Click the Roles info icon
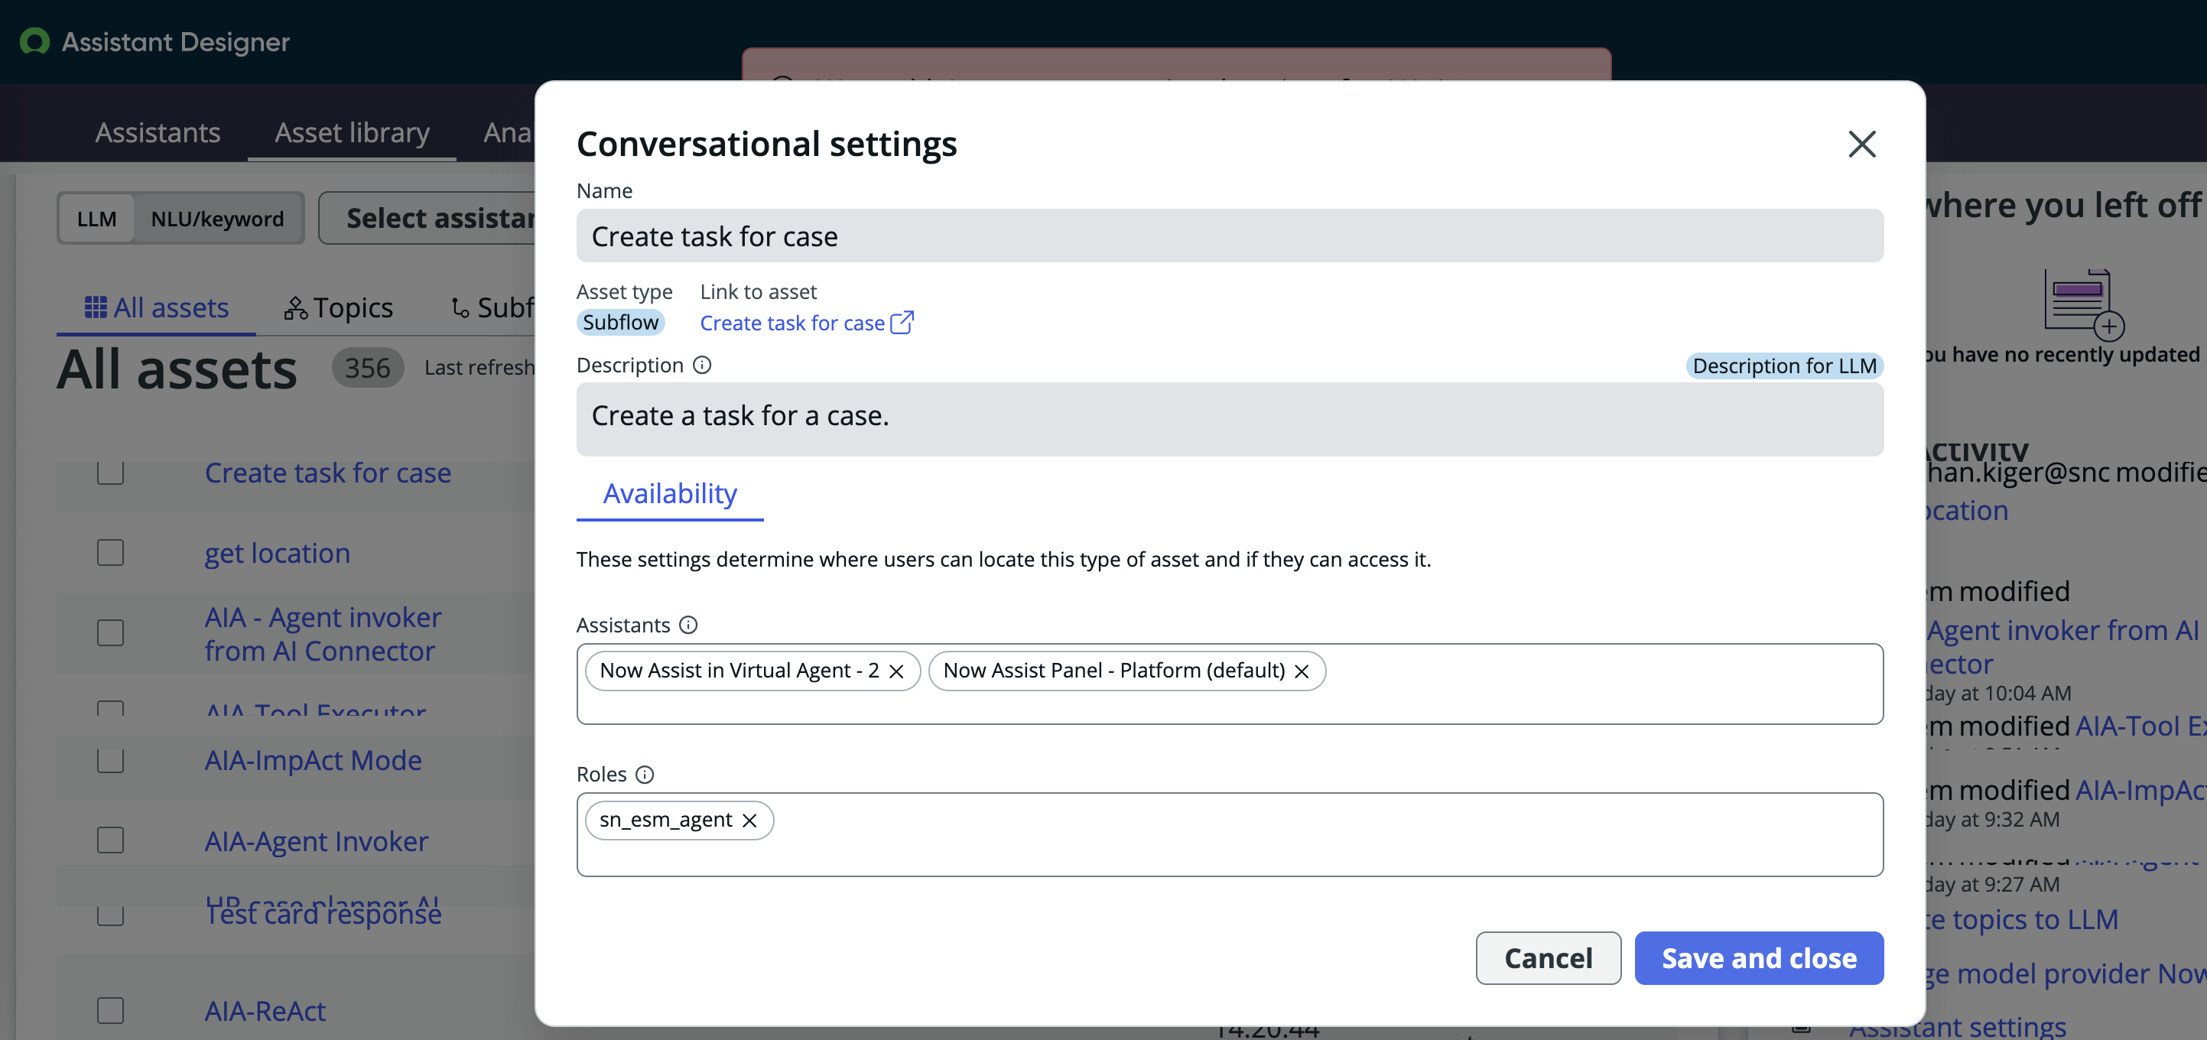Viewport: 2207px width, 1040px height. click(644, 775)
